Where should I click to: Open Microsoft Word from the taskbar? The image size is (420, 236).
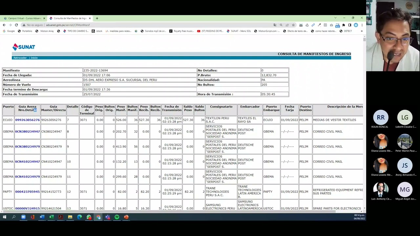[x=42, y=217]
